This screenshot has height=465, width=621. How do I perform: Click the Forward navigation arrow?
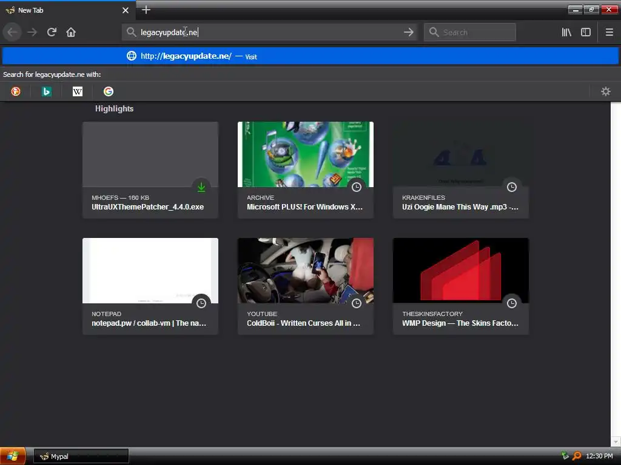[32, 32]
